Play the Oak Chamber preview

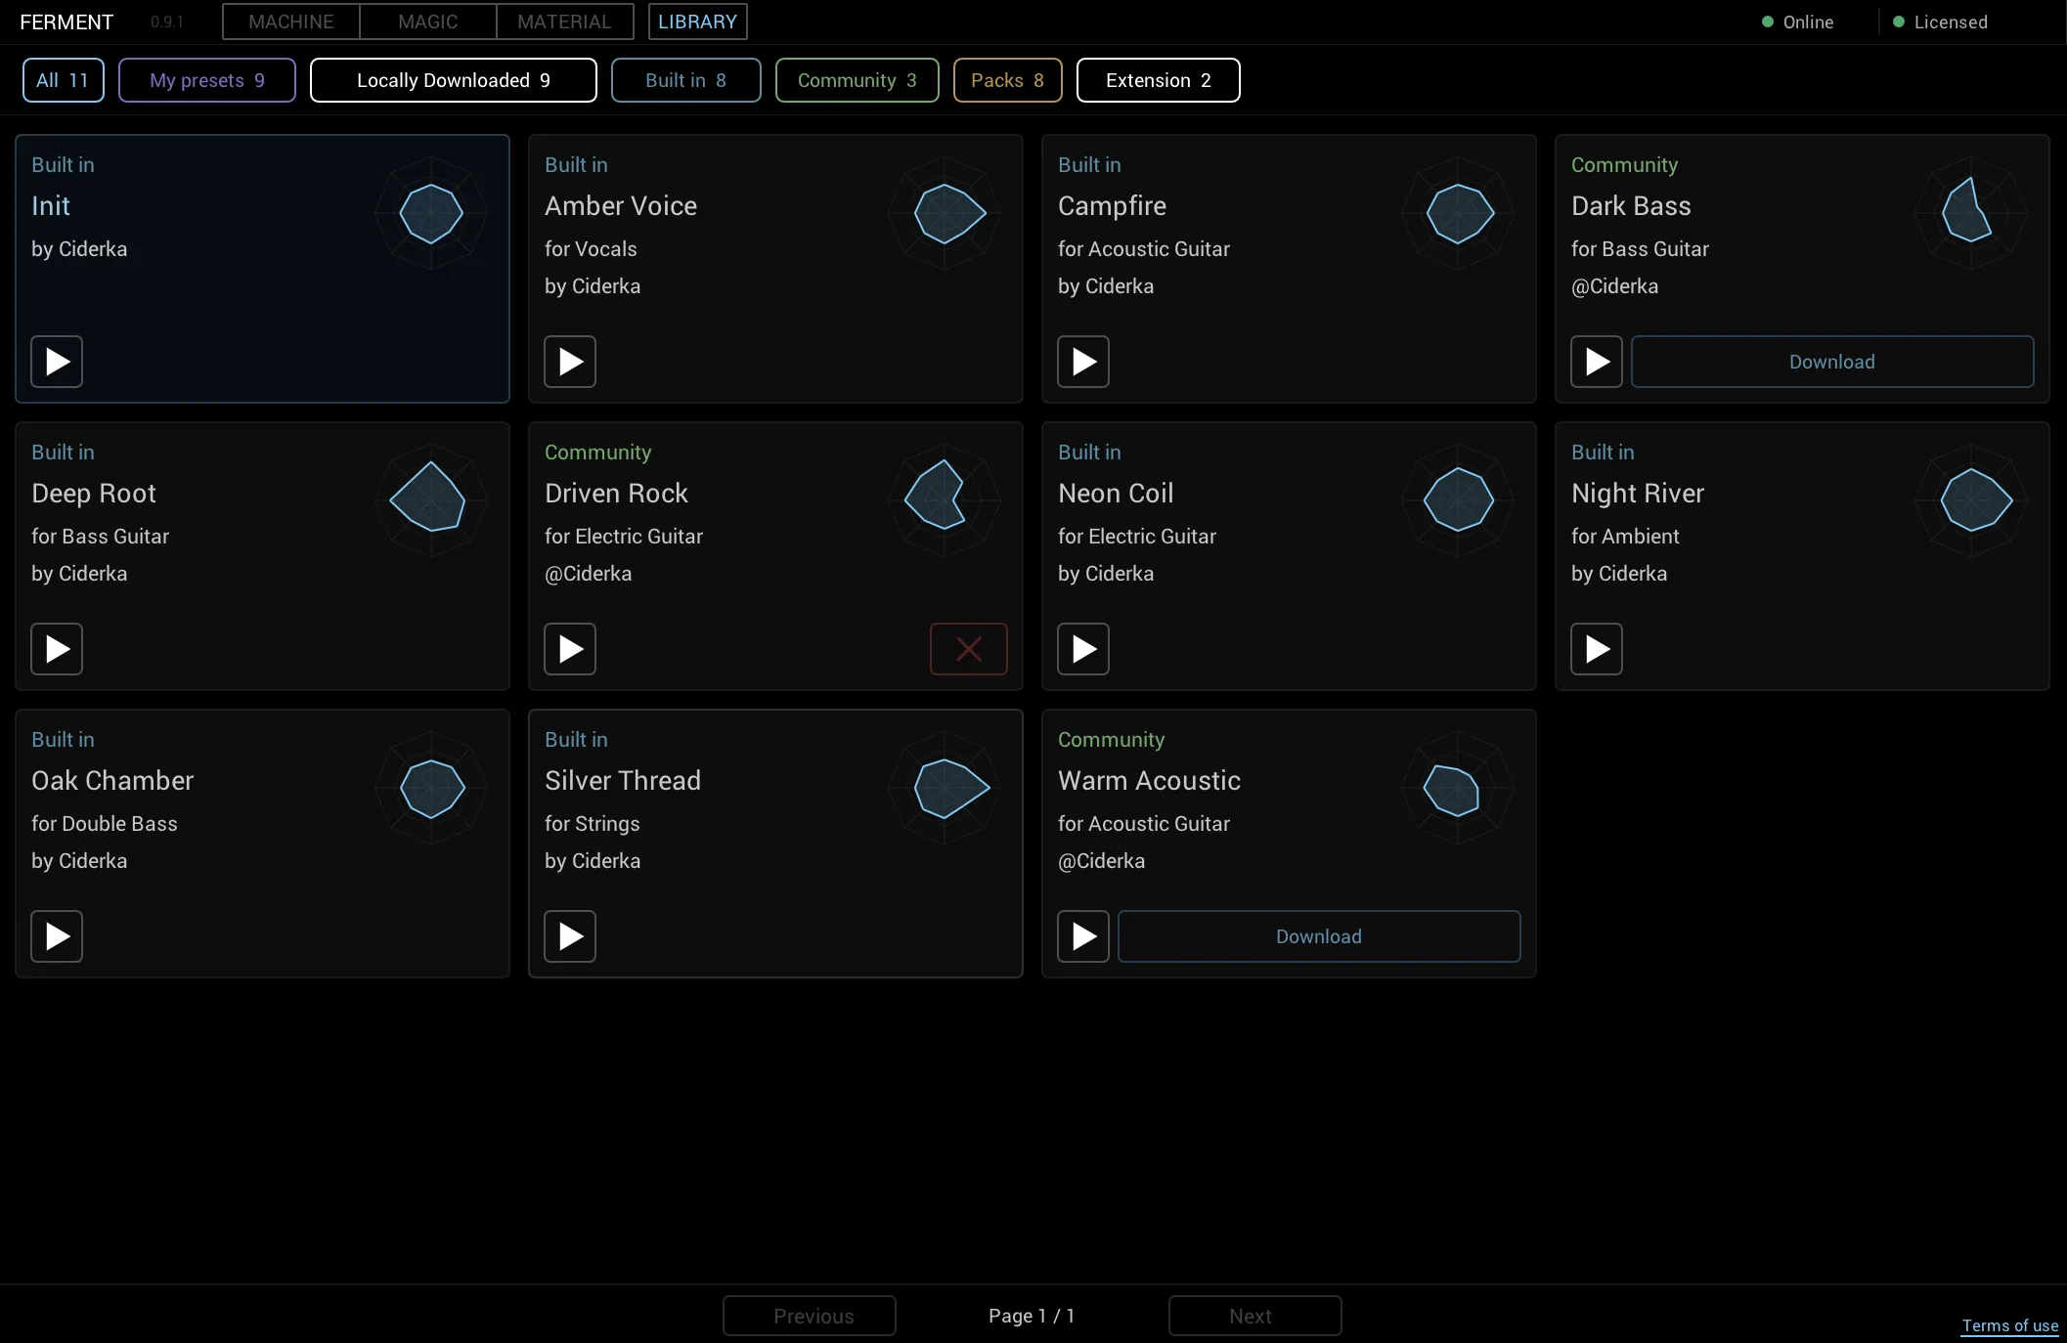(57, 936)
